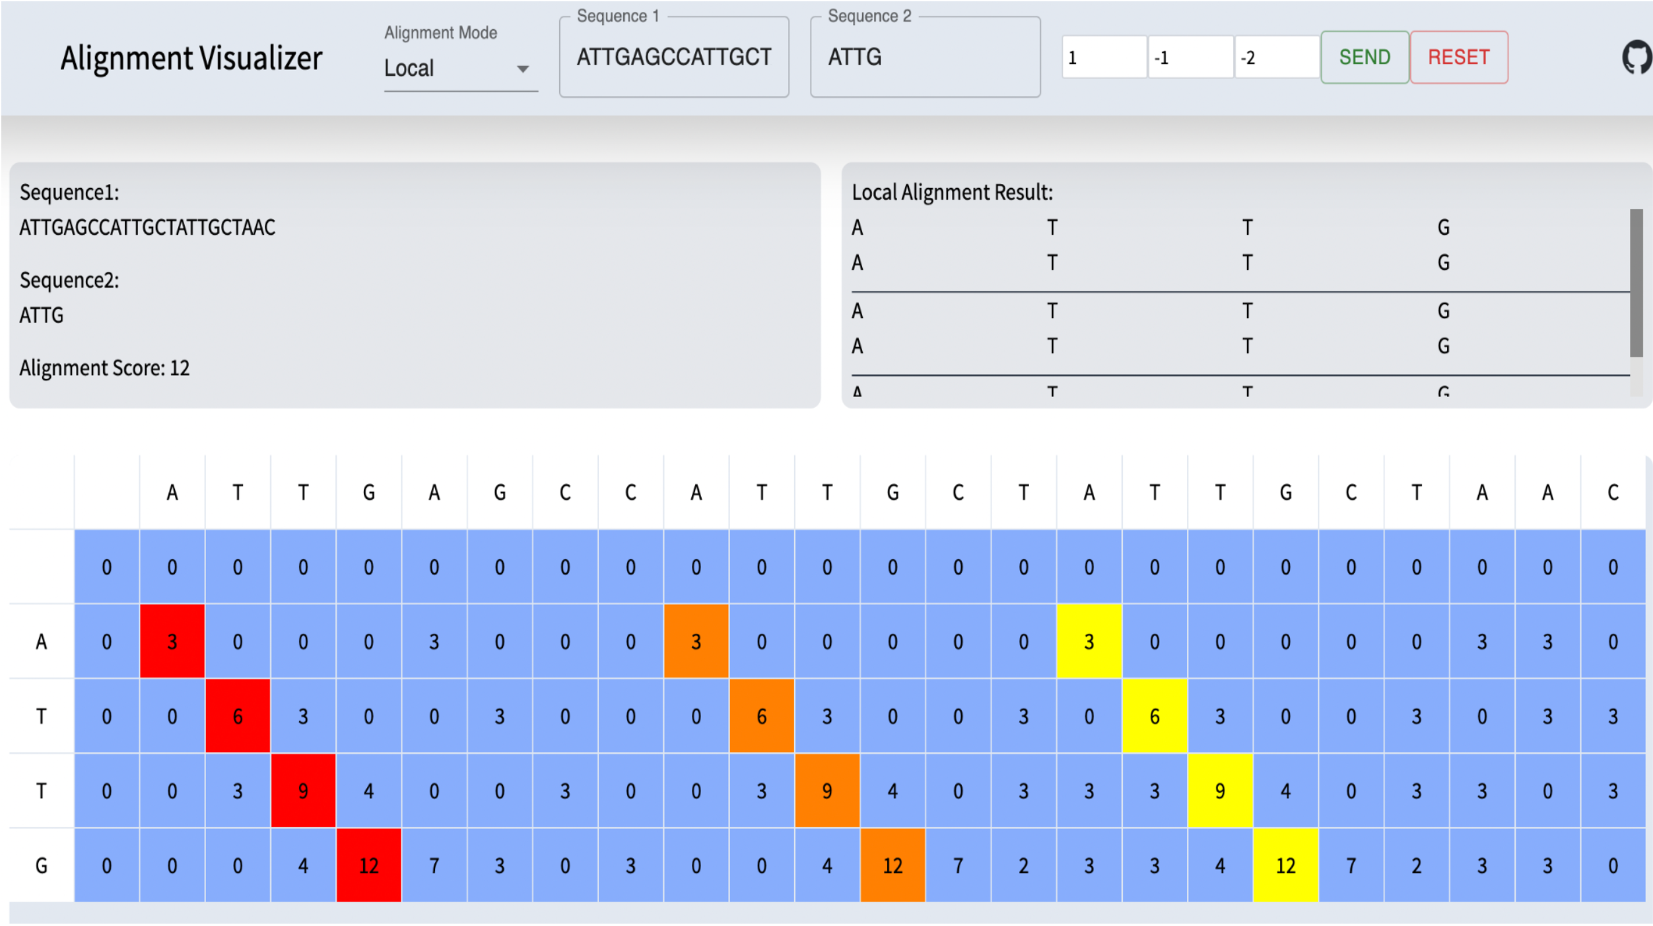This screenshot has height=926, width=1653.
Task: Click the yellow cell with value 12
Action: [1285, 865]
